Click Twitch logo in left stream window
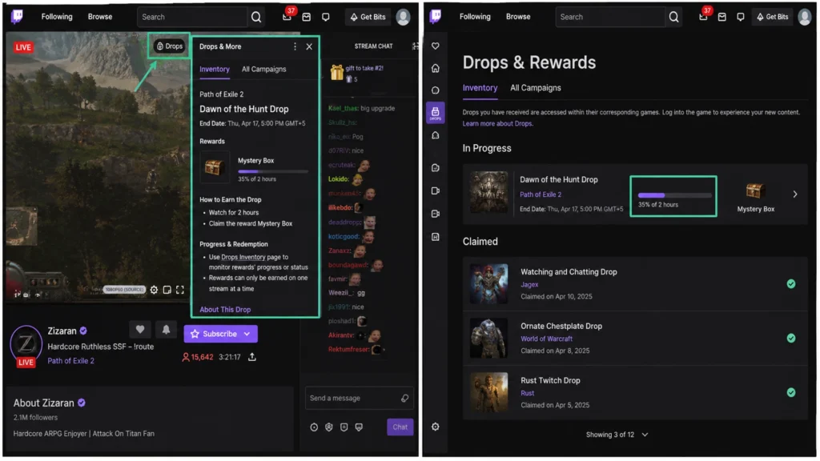The width and height of the screenshot is (820, 461). (x=17, y=17)
